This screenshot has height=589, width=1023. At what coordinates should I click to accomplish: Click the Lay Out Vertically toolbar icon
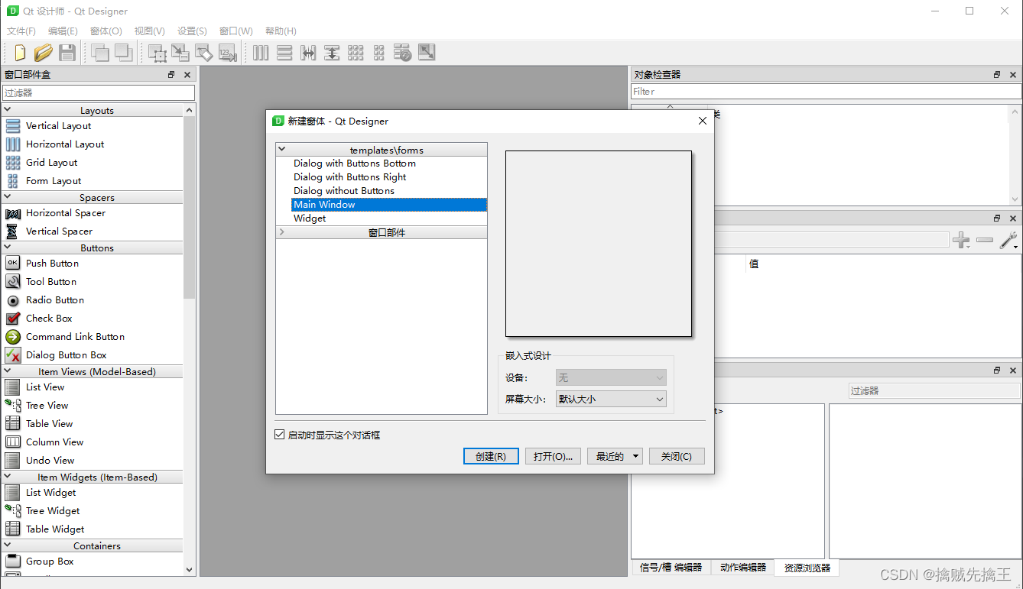[284, 53]
